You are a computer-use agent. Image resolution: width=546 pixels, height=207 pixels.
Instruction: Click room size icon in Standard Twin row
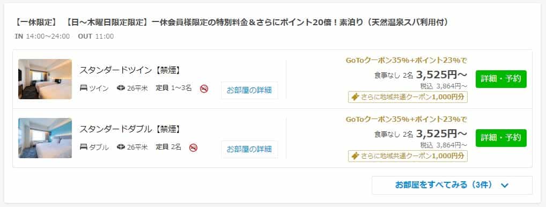coord(121,88)
